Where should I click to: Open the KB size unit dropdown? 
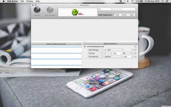[x=127, y=53]
